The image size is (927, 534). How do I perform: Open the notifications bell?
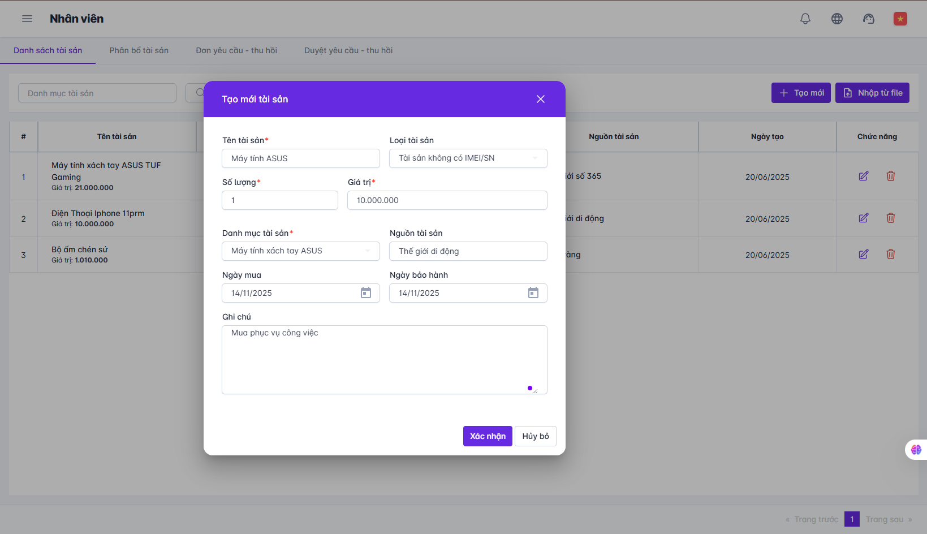(x=805, y=19)
